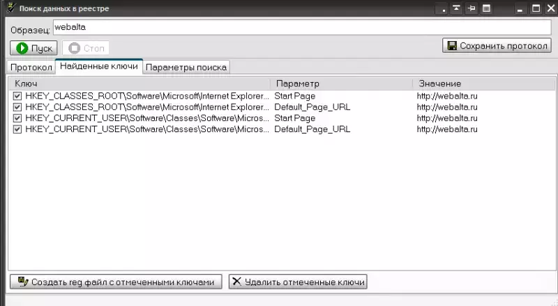Click the full-window square title bar icon

coord(486,8)
